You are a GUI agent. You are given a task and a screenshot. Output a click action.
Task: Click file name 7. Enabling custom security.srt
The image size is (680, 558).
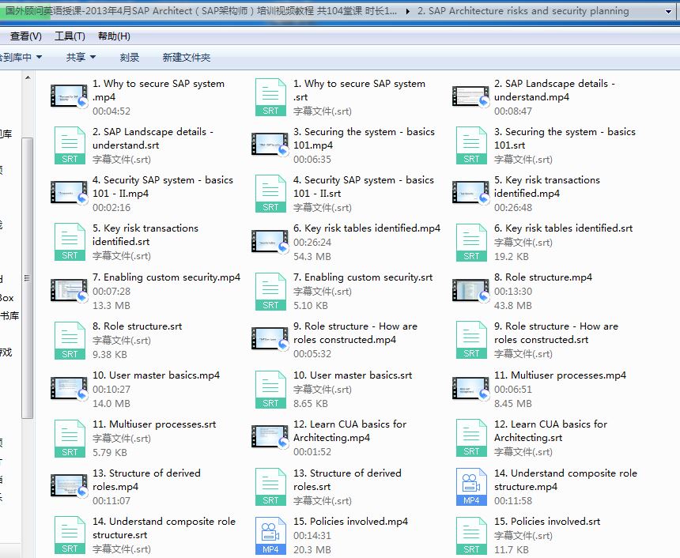click(x=363, y=277)
